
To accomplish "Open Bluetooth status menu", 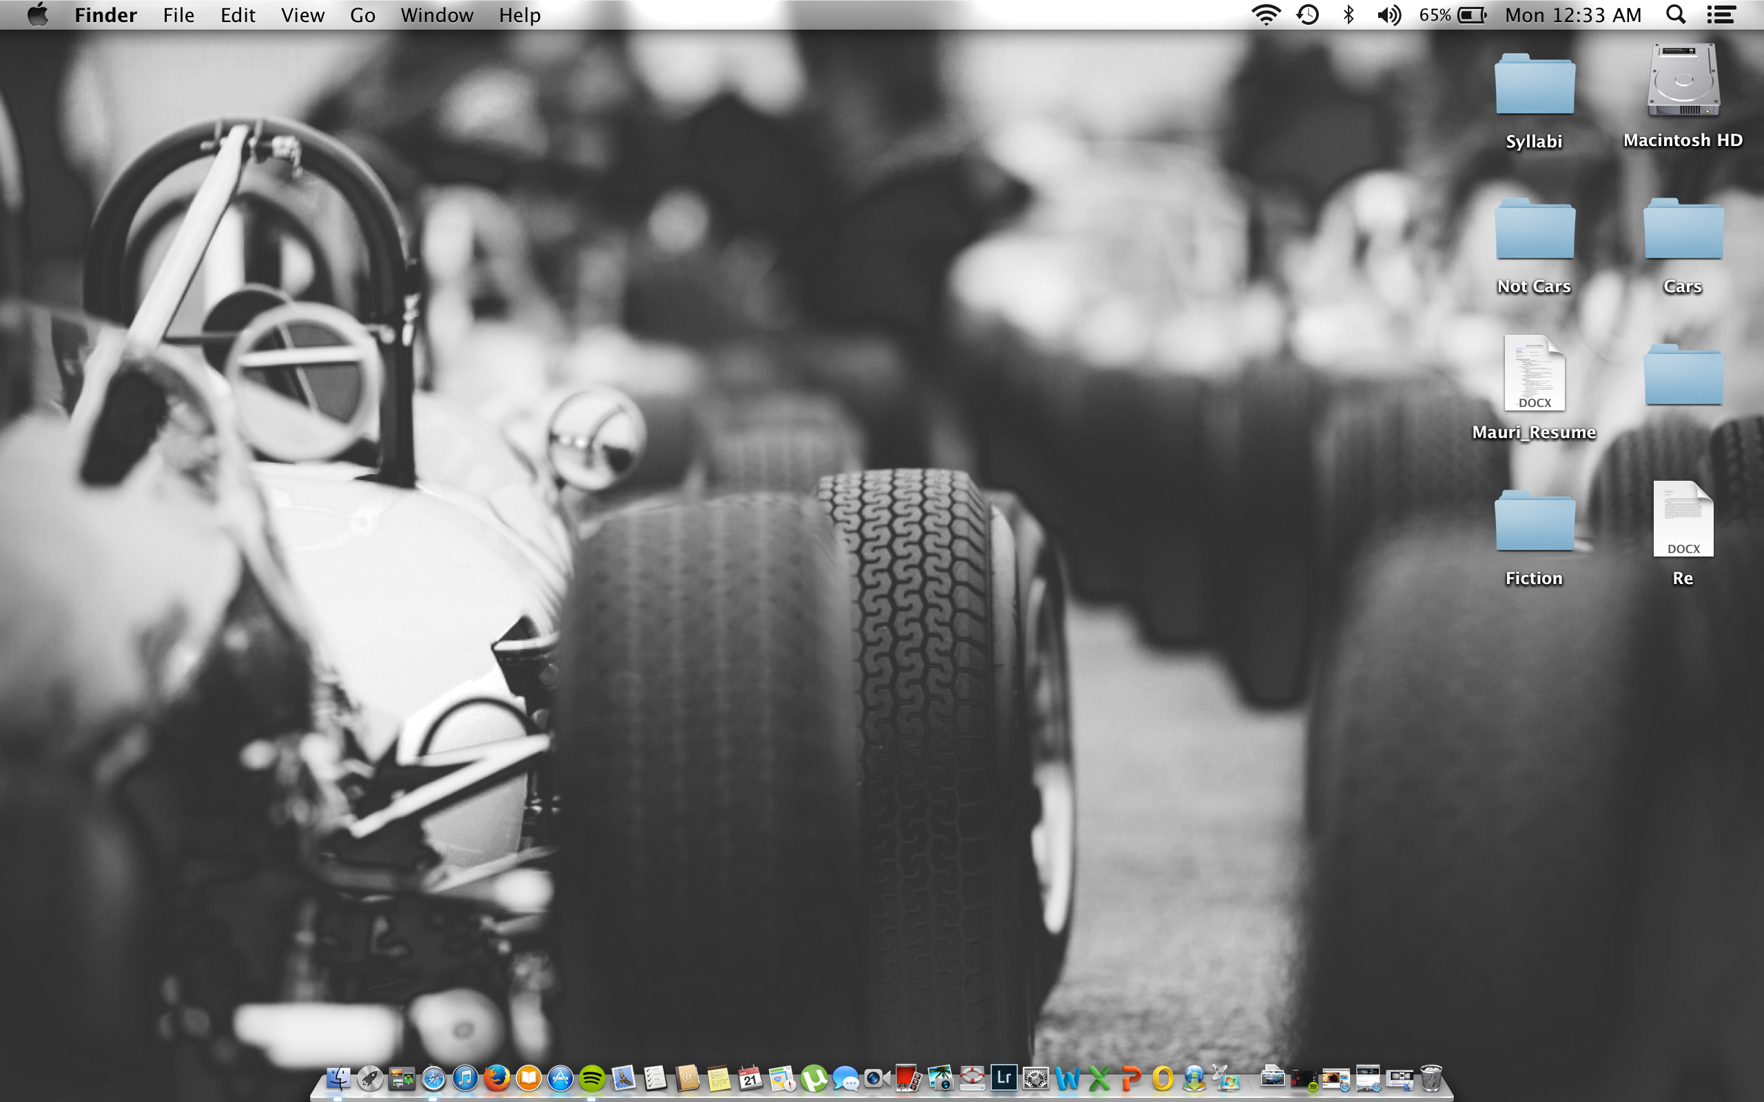I will tap(1348, 14).
